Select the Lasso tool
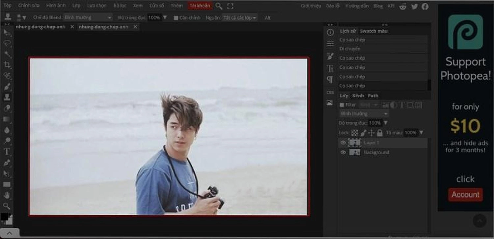 point(7,43)
